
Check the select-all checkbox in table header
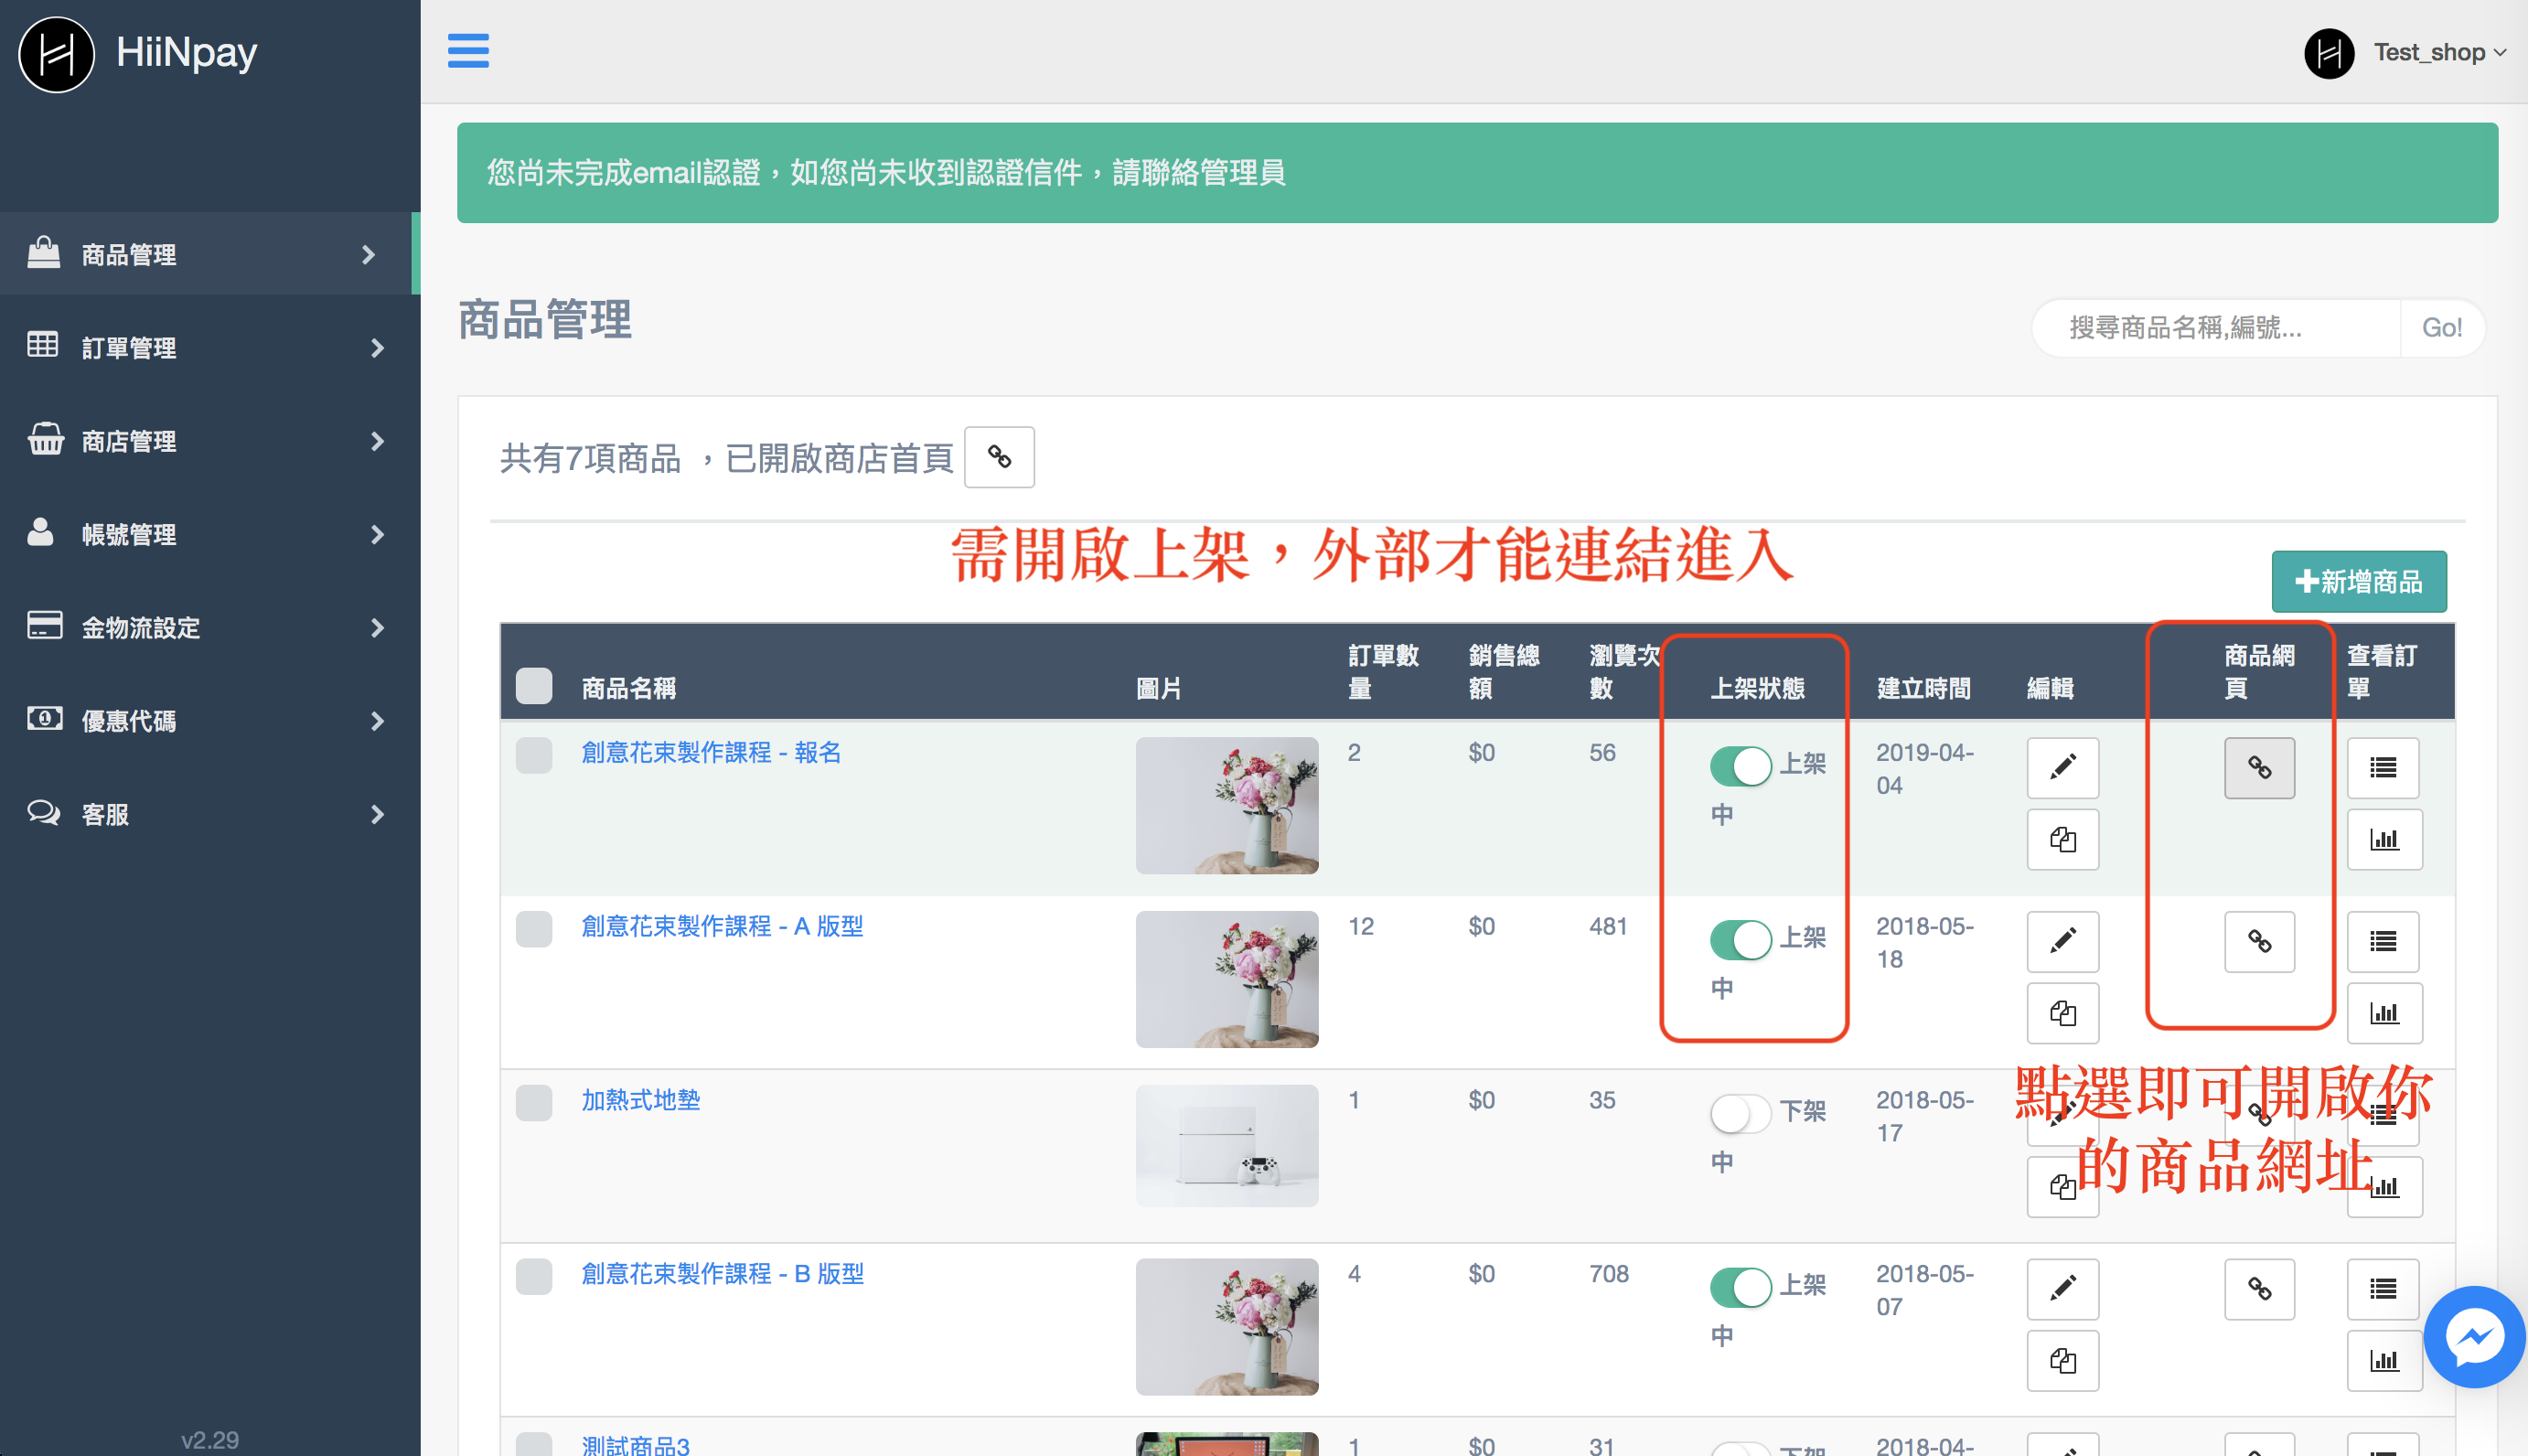coord(534,686)
